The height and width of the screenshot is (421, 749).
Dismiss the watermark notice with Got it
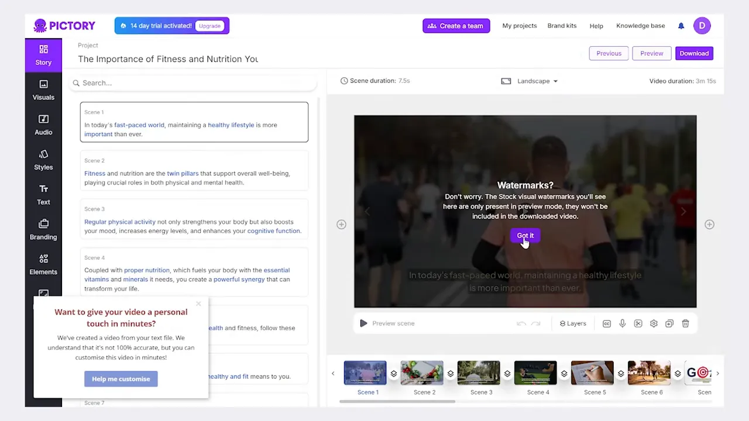(x=525, y=236)
